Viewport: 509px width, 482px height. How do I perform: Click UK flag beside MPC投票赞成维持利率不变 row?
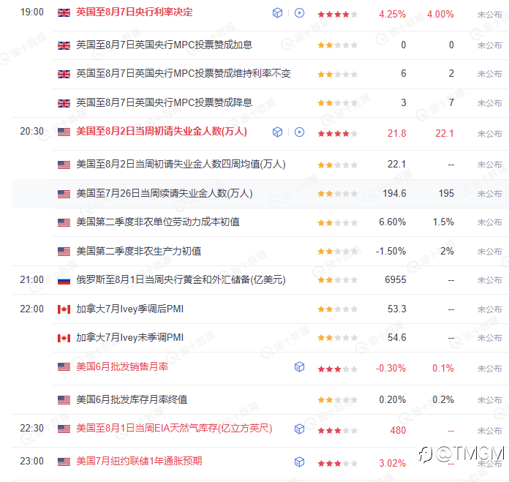[x=64, y=74]
